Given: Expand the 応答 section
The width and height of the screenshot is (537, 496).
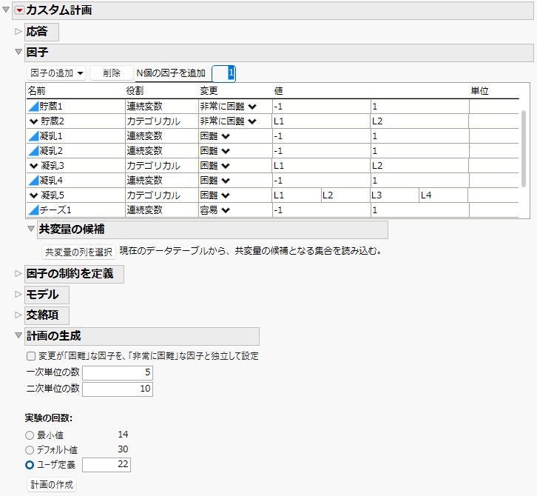Looking at the screenshot, I should point(18,32).
